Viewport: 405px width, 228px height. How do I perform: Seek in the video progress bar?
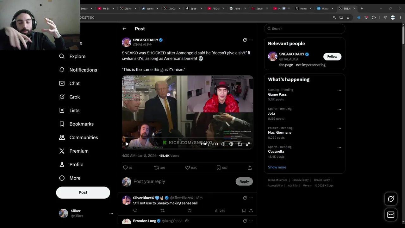click(188, 137)
